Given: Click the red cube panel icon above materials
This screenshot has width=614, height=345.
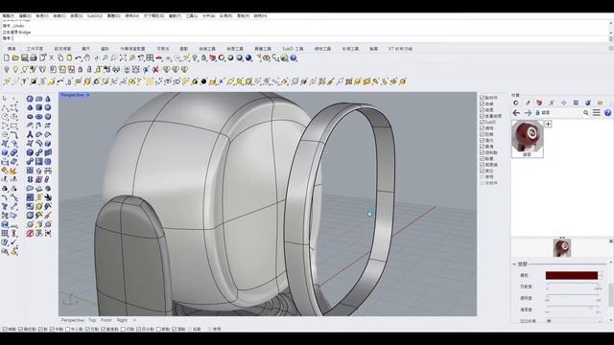Looking at the screenshot, I should (x=539, y=103).
